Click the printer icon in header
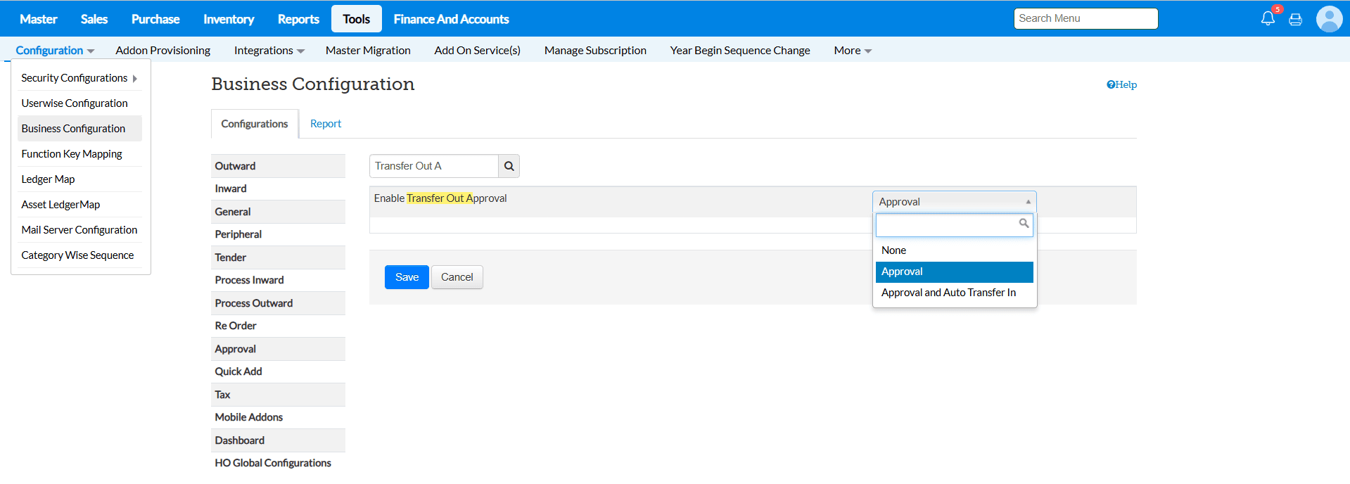This screenshot has height=484, width=1350. 1295,20
